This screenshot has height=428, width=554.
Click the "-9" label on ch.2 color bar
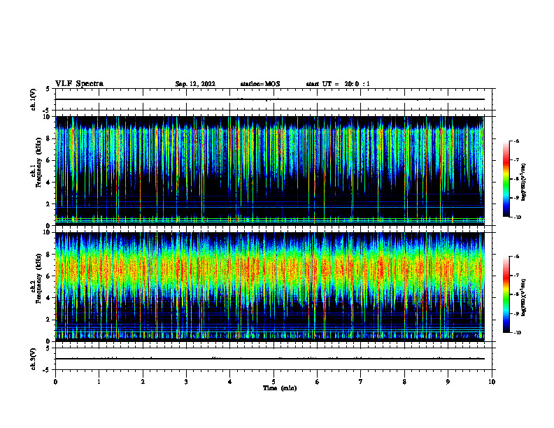tap(516, 313)
